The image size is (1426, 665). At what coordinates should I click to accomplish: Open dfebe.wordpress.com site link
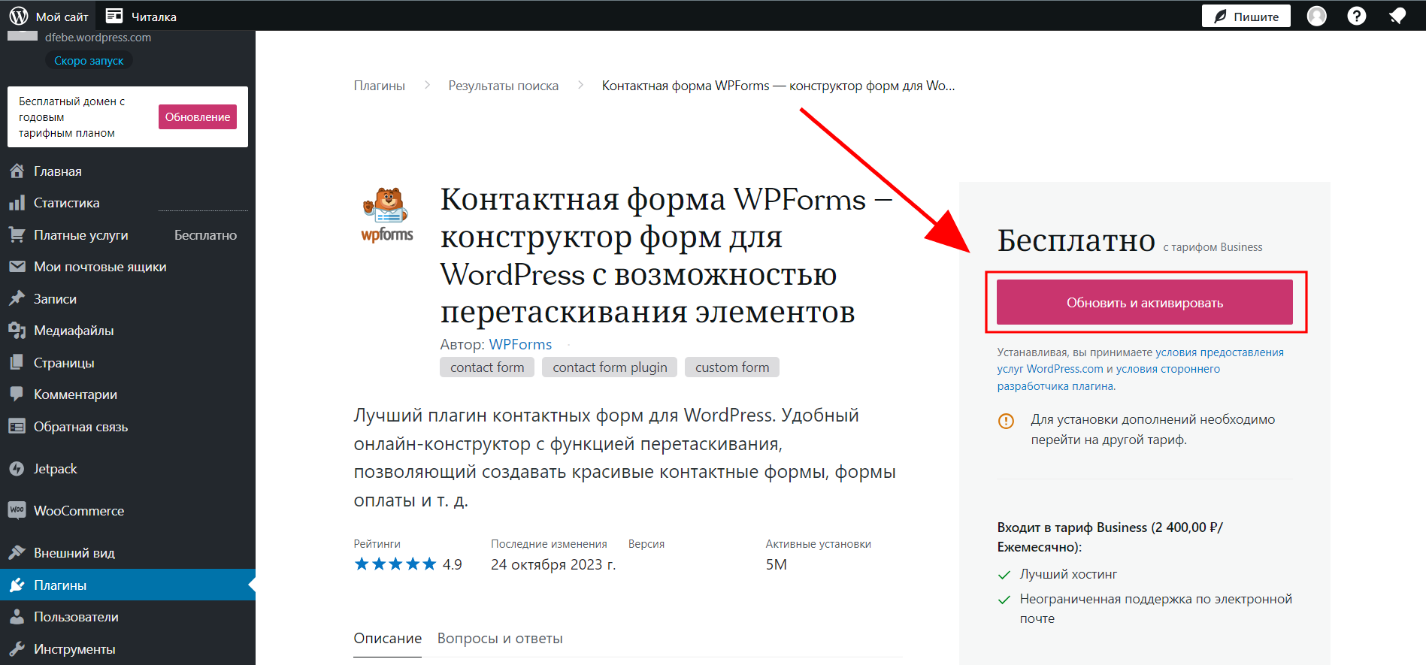[98, 37]
